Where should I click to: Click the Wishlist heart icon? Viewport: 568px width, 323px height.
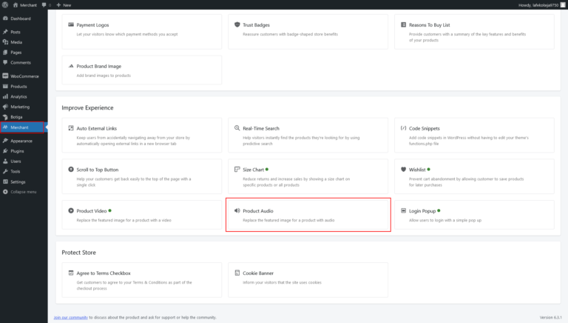[404, 170]
